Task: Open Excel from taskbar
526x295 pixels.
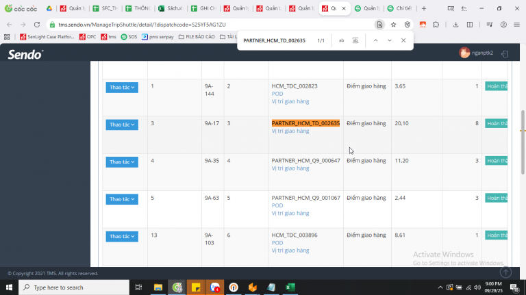Action: coord(290,287)
